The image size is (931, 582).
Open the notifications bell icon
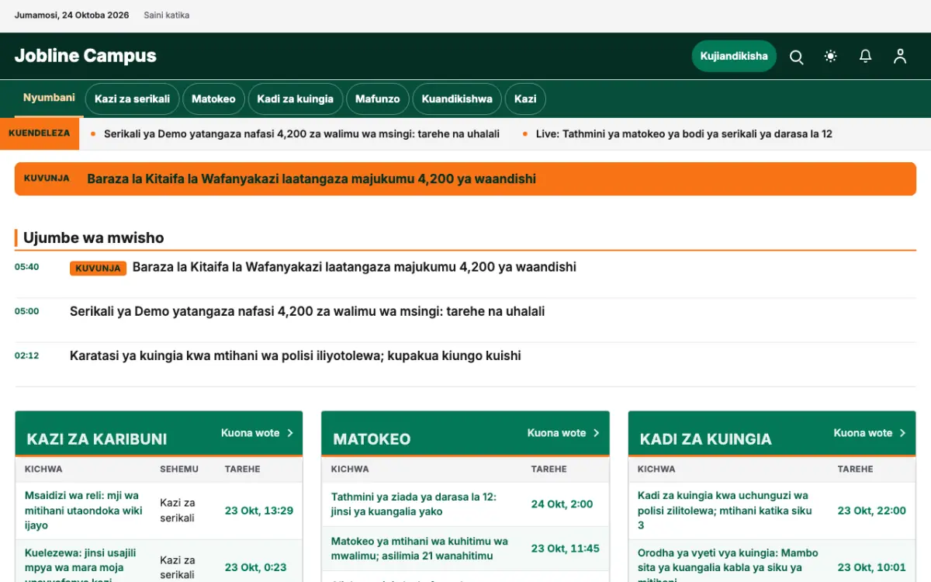click(x=865, y=57)
